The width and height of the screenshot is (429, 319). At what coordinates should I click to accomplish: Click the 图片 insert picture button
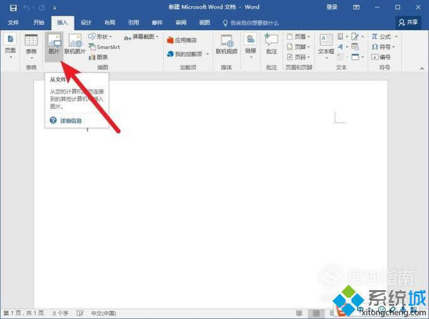[x=54, y=46]
